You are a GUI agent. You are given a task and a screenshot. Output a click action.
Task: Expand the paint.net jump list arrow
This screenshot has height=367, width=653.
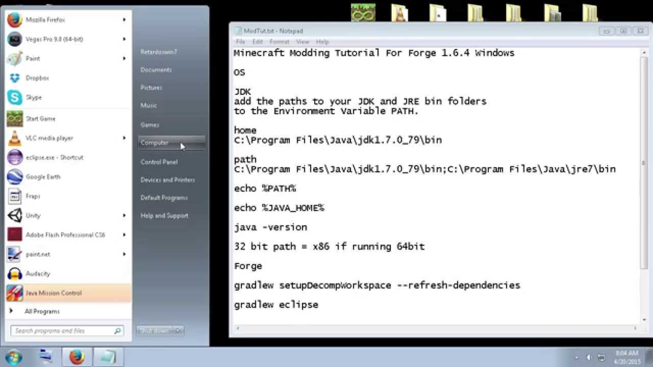(124, 254)
